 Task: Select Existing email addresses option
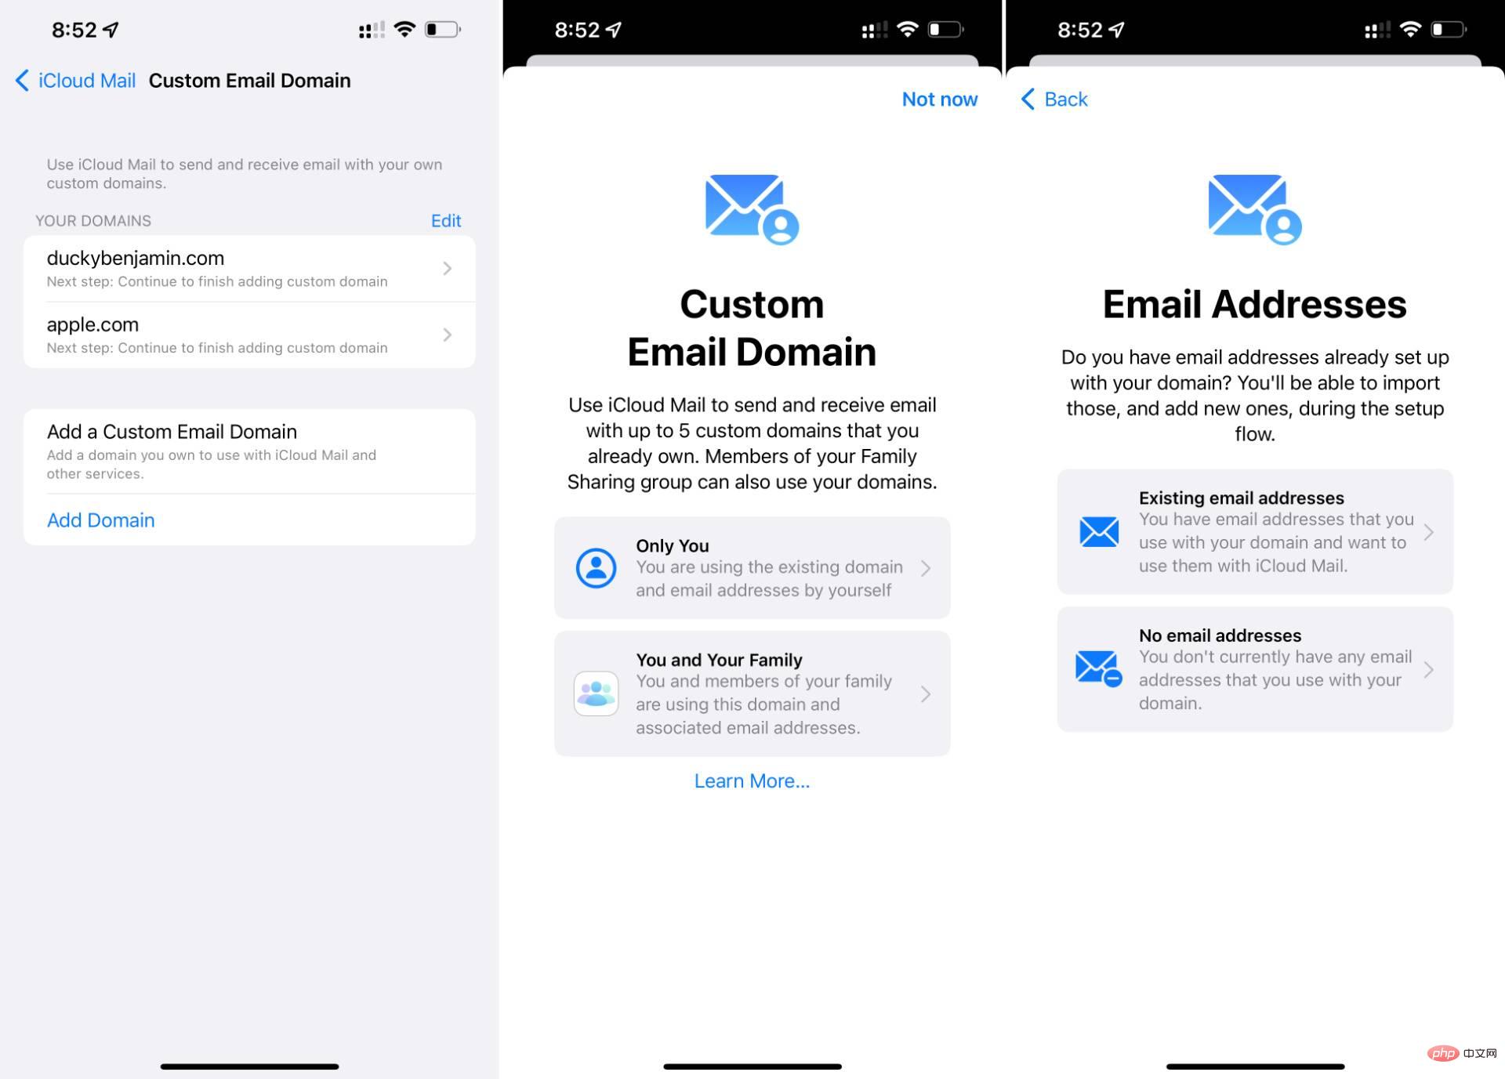1257,531
